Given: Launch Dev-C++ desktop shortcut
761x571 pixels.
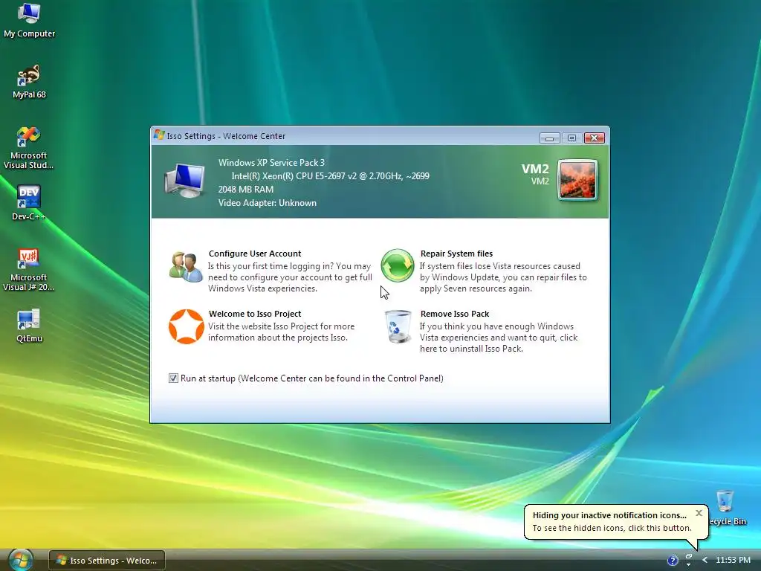Looking at the screenshot, I should point(29,203).
